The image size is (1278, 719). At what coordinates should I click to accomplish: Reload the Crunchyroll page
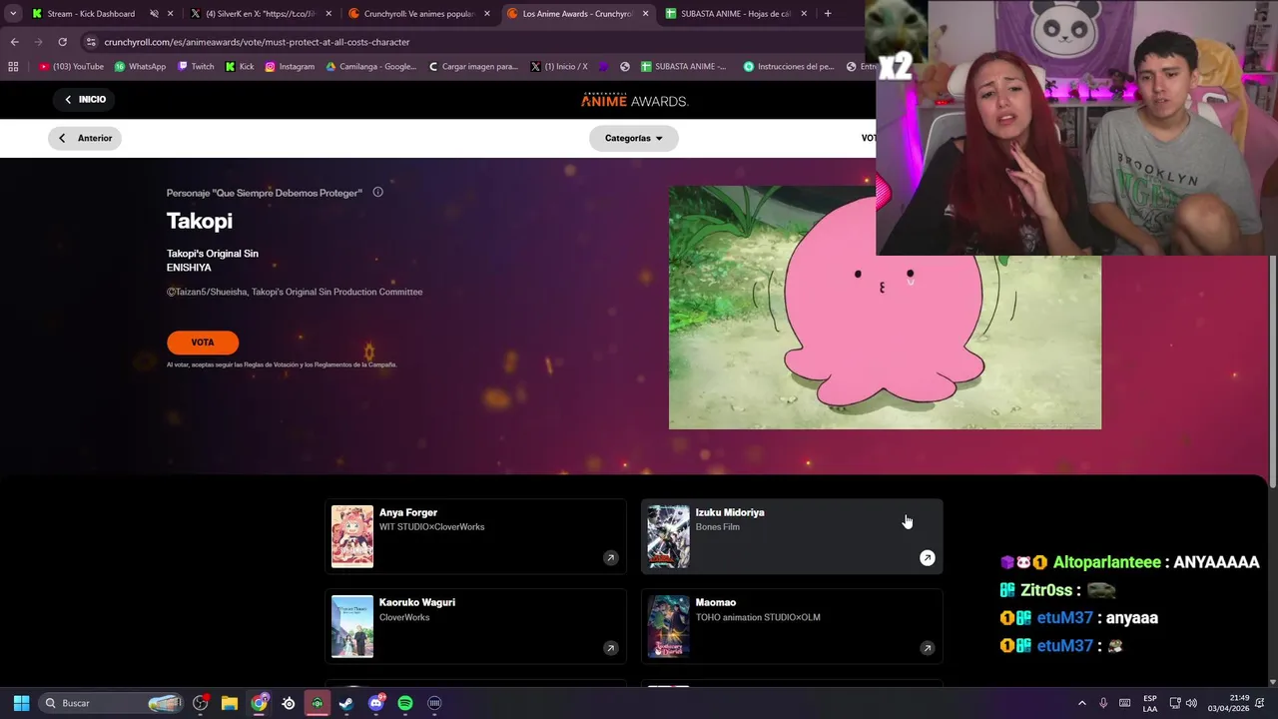pos(62,42)
